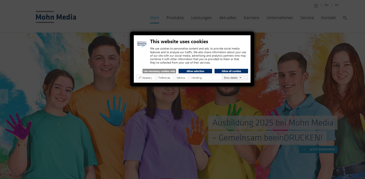Enable the Preferences cookies checkbox
This screenshot has width=365, height=179.
(156, 78)
